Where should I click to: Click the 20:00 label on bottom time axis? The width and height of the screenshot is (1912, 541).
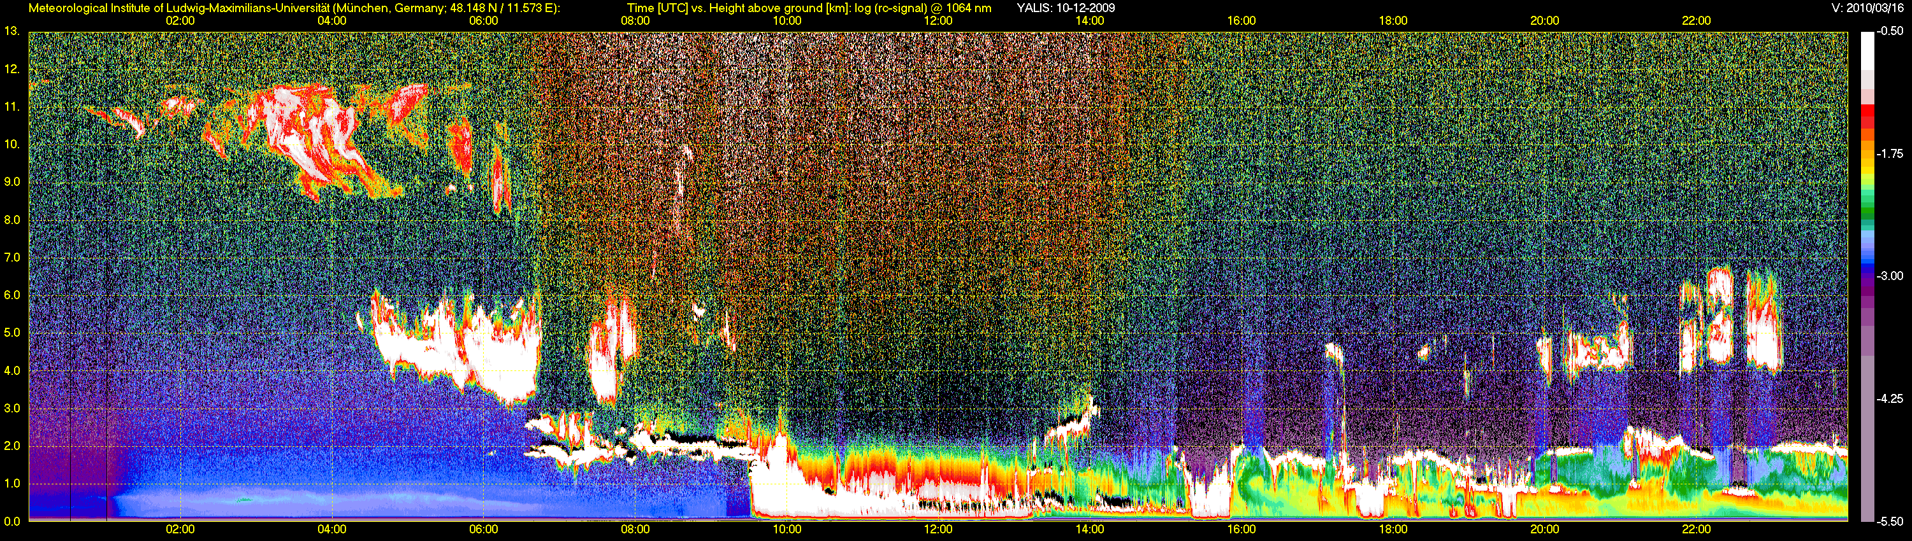tap(1545, 529)
